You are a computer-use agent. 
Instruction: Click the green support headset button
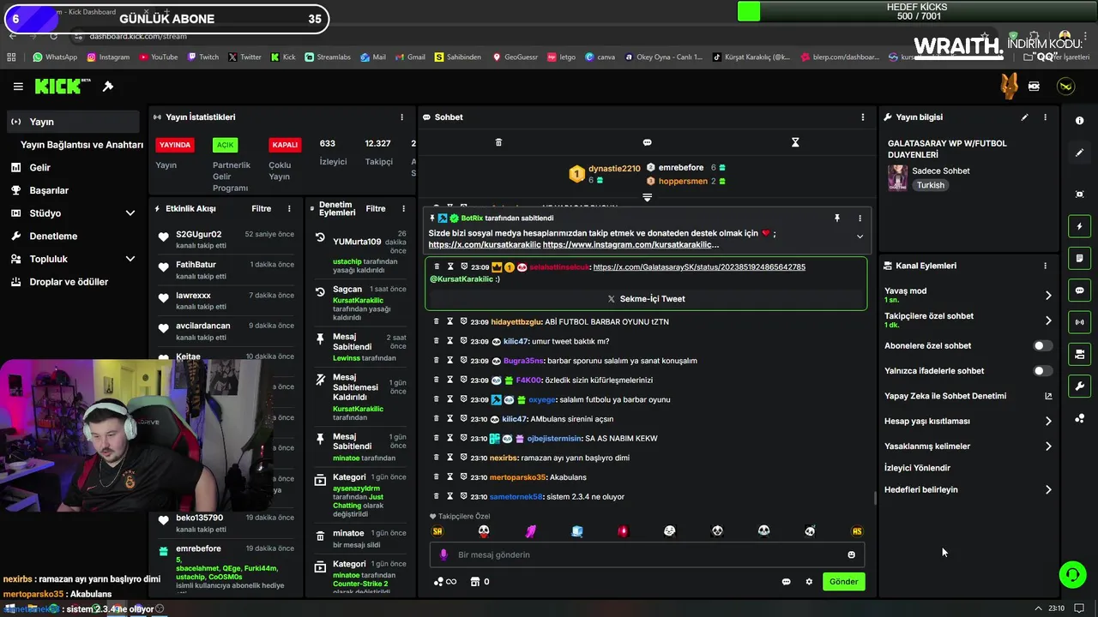point(1072,574)
